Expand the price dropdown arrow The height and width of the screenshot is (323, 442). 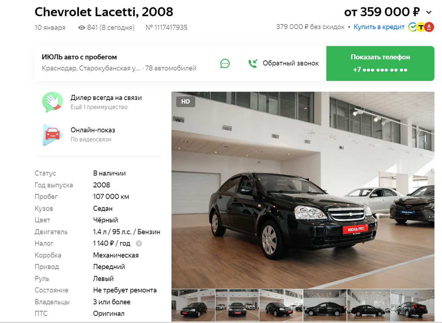429,12
